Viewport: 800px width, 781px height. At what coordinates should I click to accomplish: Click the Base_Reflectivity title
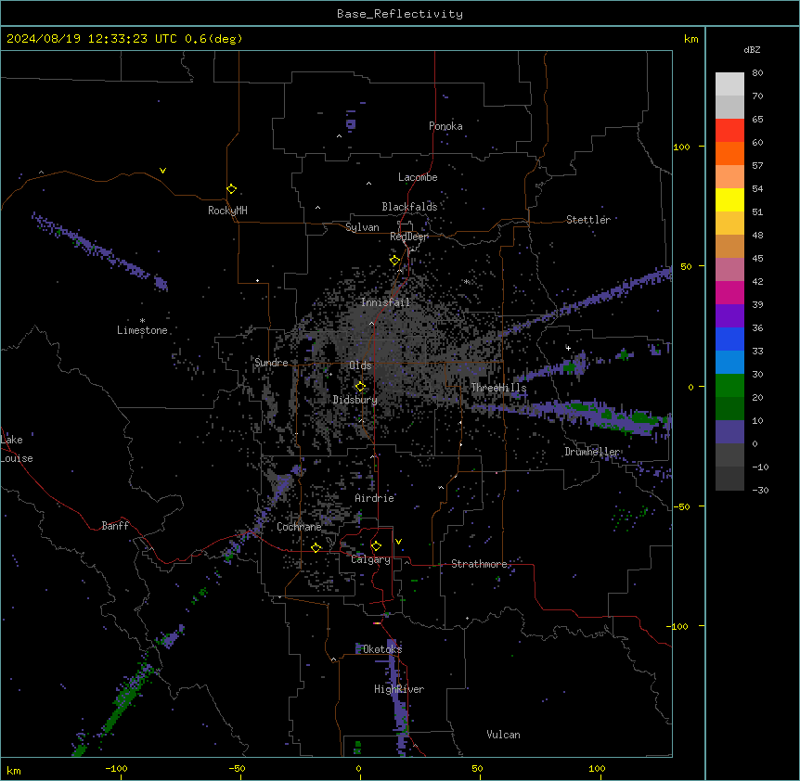coord(400,14)
